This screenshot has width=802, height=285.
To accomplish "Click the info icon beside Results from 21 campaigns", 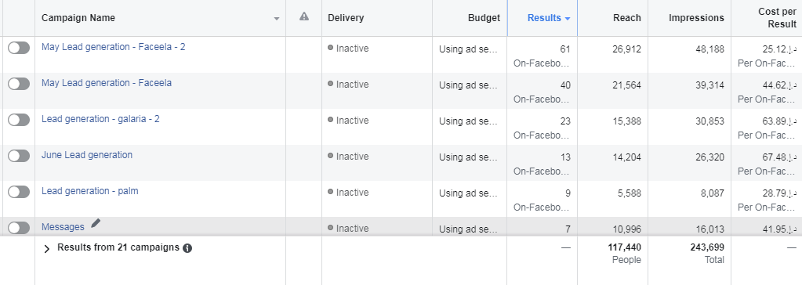I will click(187, 248).
